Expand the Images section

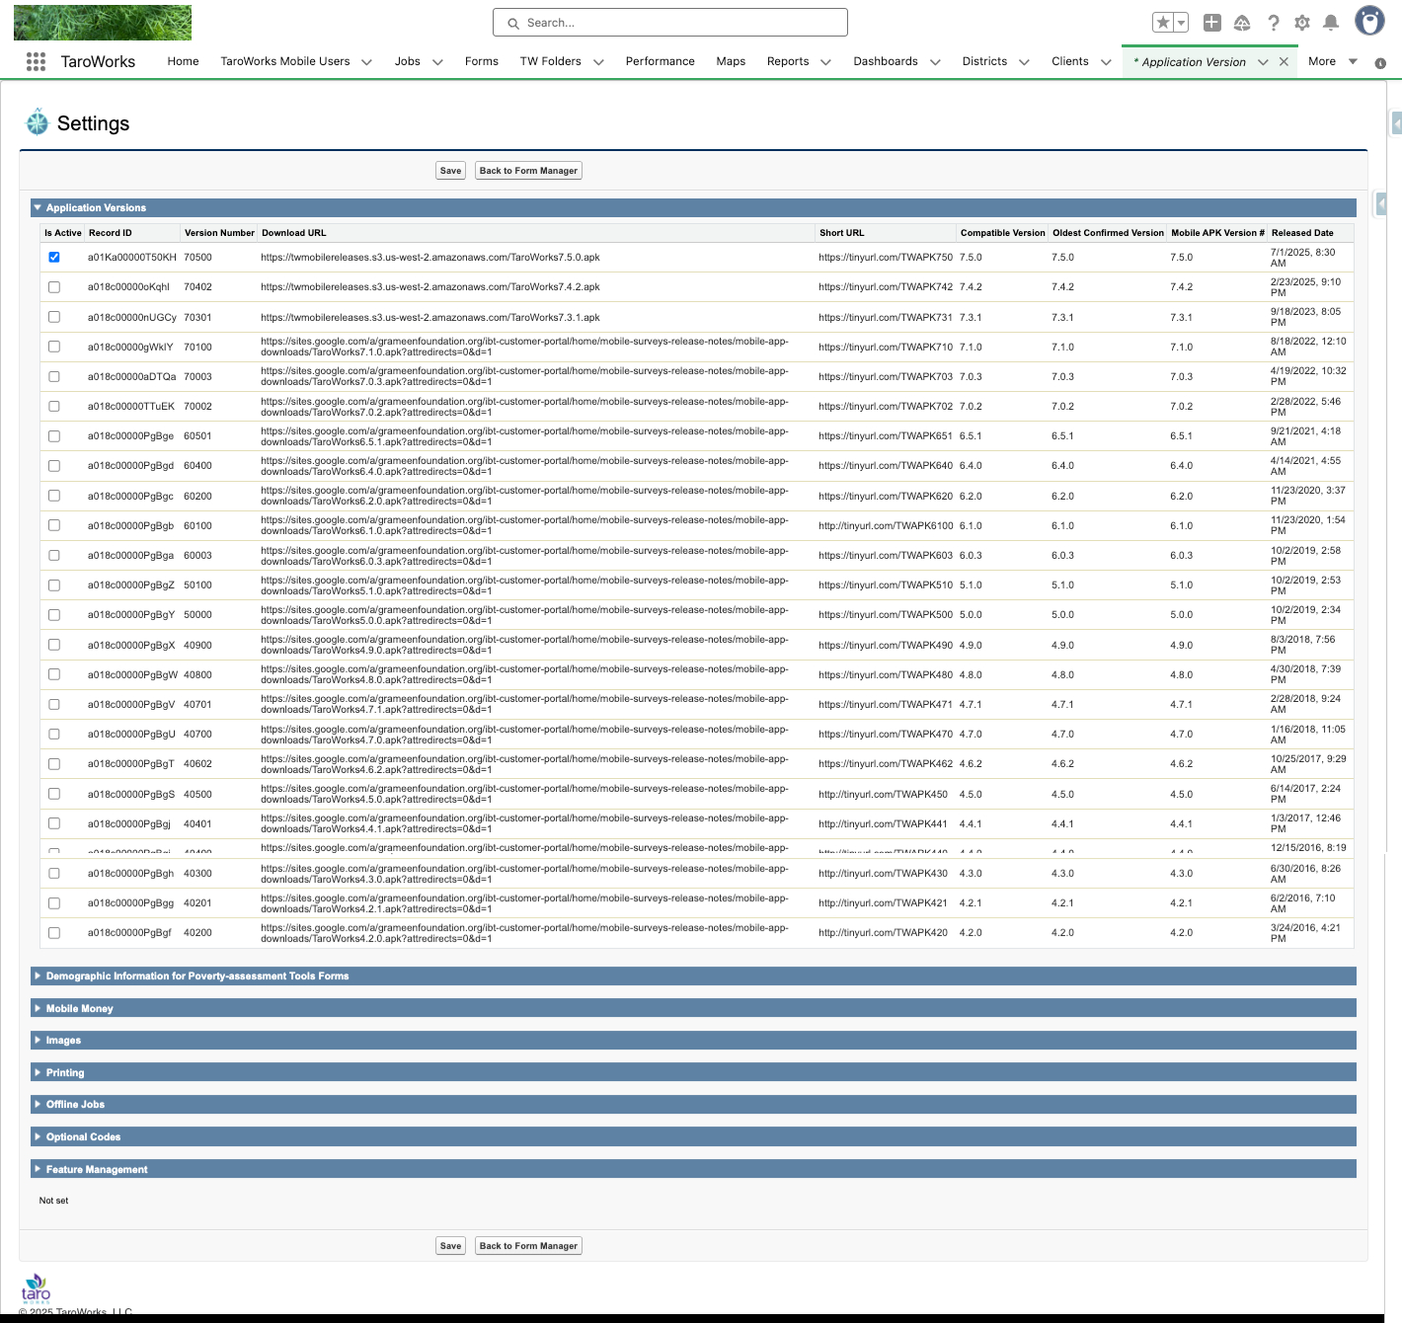click(x=38, y=1040)
